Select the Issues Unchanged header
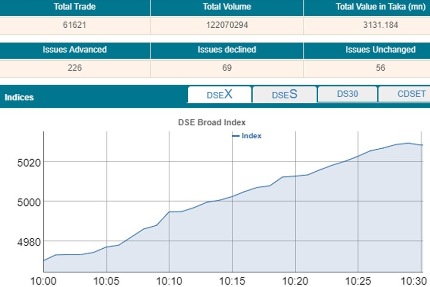 [x=380, y=50]
